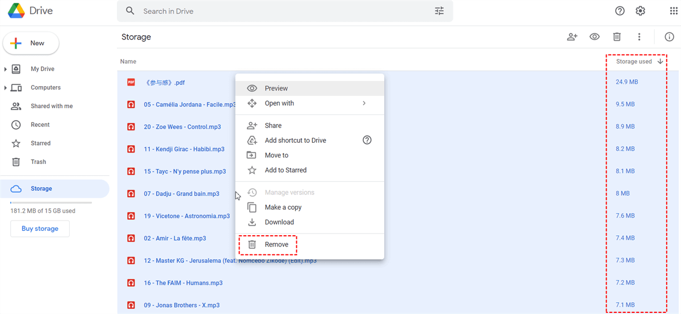Click help icon beside Add shortcut to Drive
Viewport: 681px width, 314px height.
(x=367, y=140)
